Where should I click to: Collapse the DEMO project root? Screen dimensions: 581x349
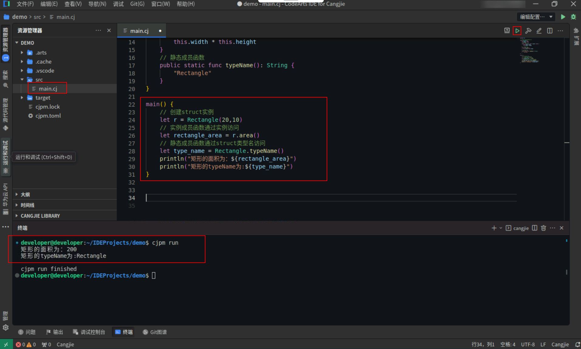click(17, 43)
